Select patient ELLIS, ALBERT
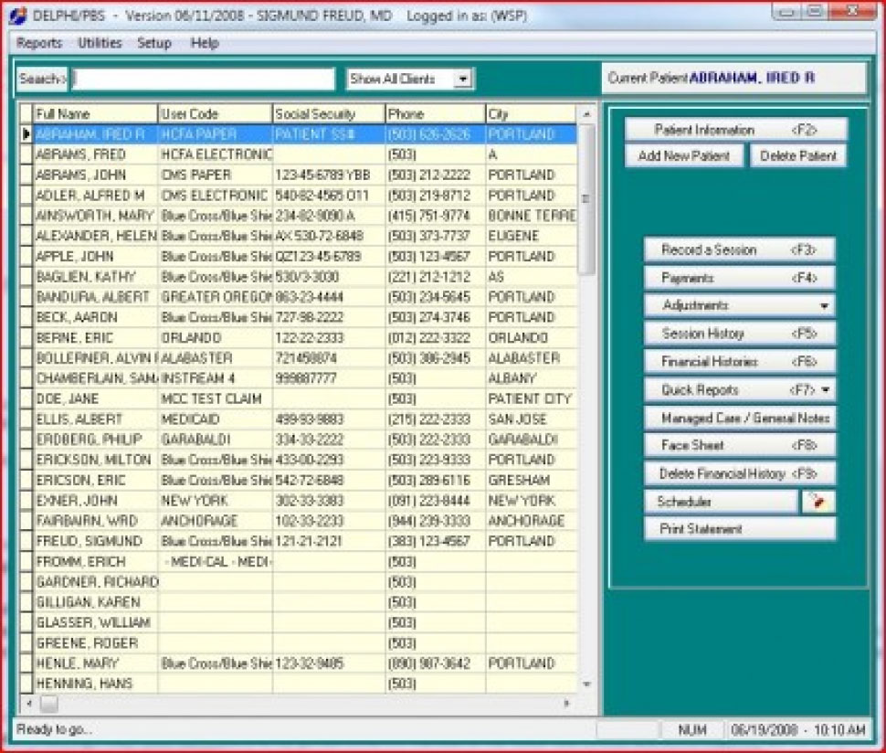The width and height of the screenshot is (886, 753). click(x=96, y=419)
